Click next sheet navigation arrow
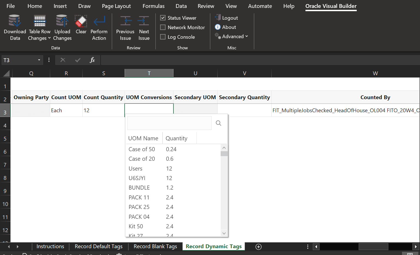Image resolution: width=420 pixels, height=255 pixels. (x=18, y=247)
